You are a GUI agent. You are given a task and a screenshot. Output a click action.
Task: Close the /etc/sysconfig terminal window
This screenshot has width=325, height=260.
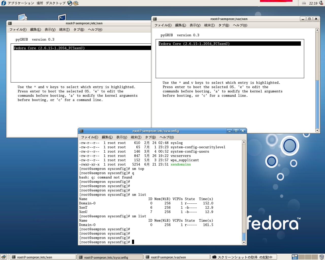click(243, 131)
